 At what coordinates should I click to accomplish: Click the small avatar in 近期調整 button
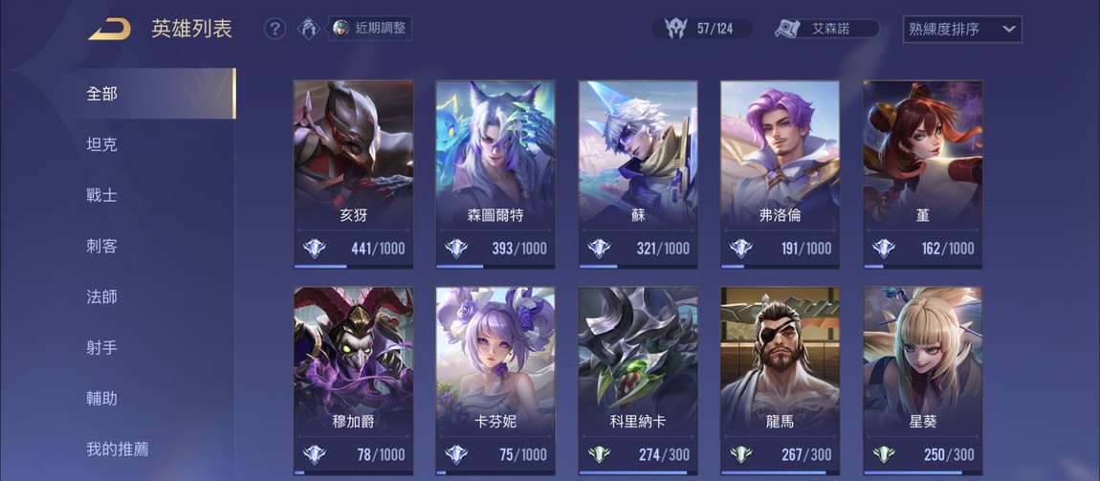point(341,28)
